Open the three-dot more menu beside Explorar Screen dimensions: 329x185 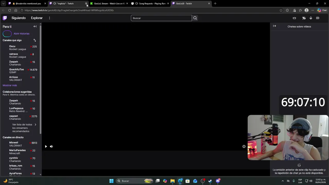49,18
